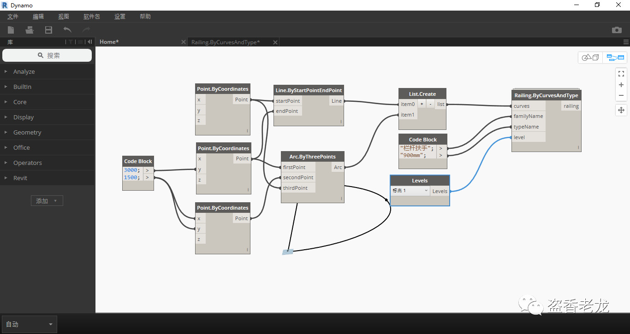The height and width of the screenshot is (334, 630).
Task: Open the 编辑 menu
Action: pos(38,17)
